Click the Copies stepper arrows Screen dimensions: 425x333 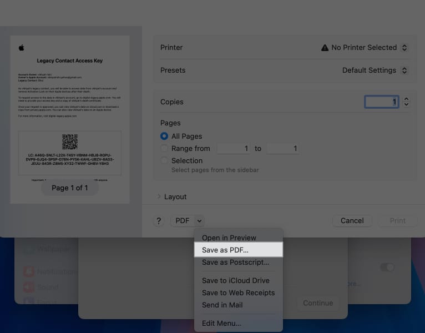406,102
